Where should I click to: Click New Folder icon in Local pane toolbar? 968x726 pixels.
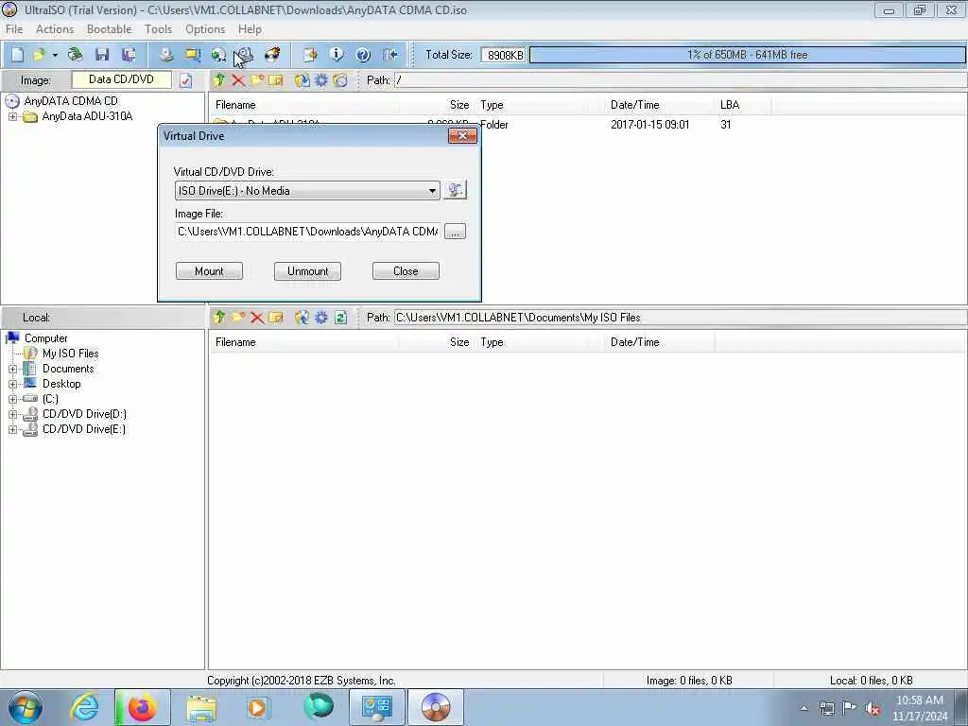(x=238, y=318)
